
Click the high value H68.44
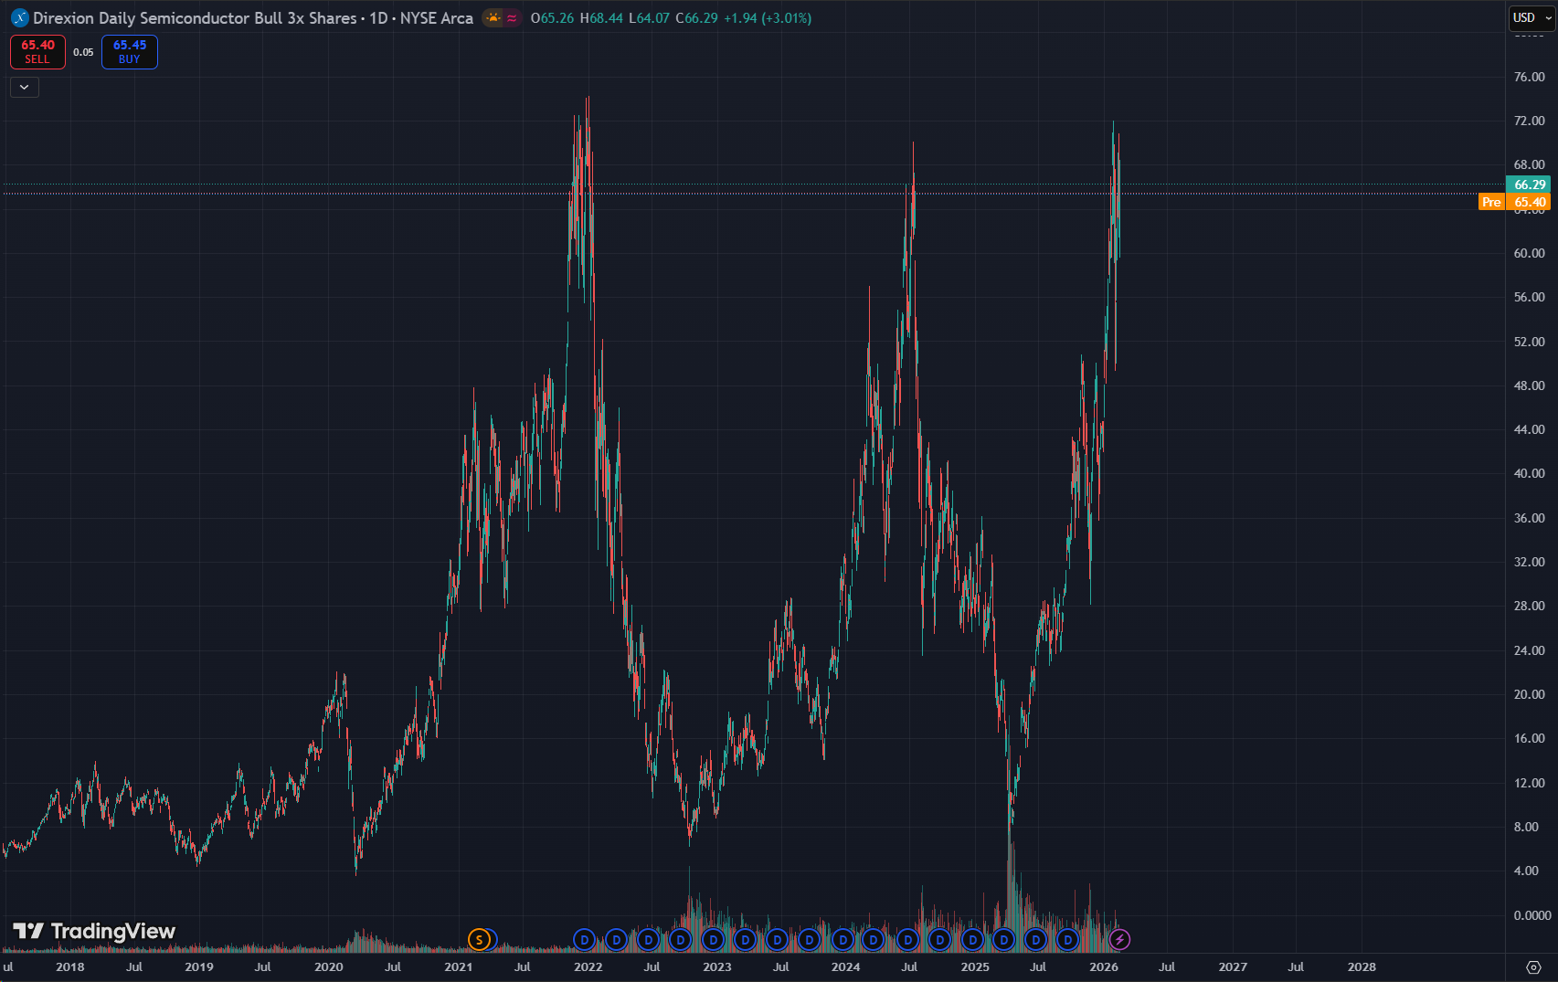point(601,18)
